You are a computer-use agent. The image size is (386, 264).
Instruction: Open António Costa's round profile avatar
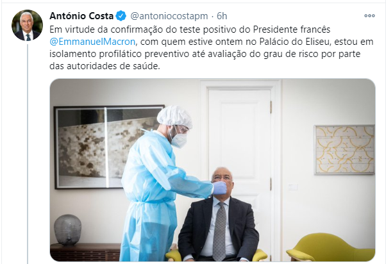[x=27, y=25]
